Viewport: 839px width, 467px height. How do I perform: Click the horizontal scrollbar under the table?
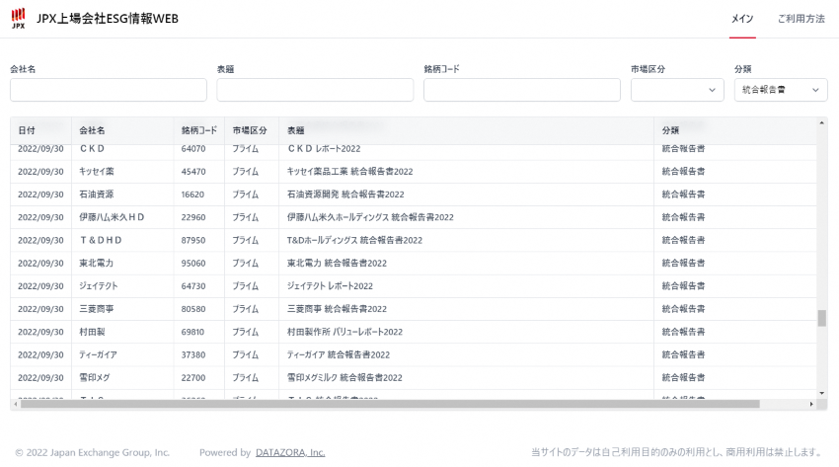tap(395, 404)
